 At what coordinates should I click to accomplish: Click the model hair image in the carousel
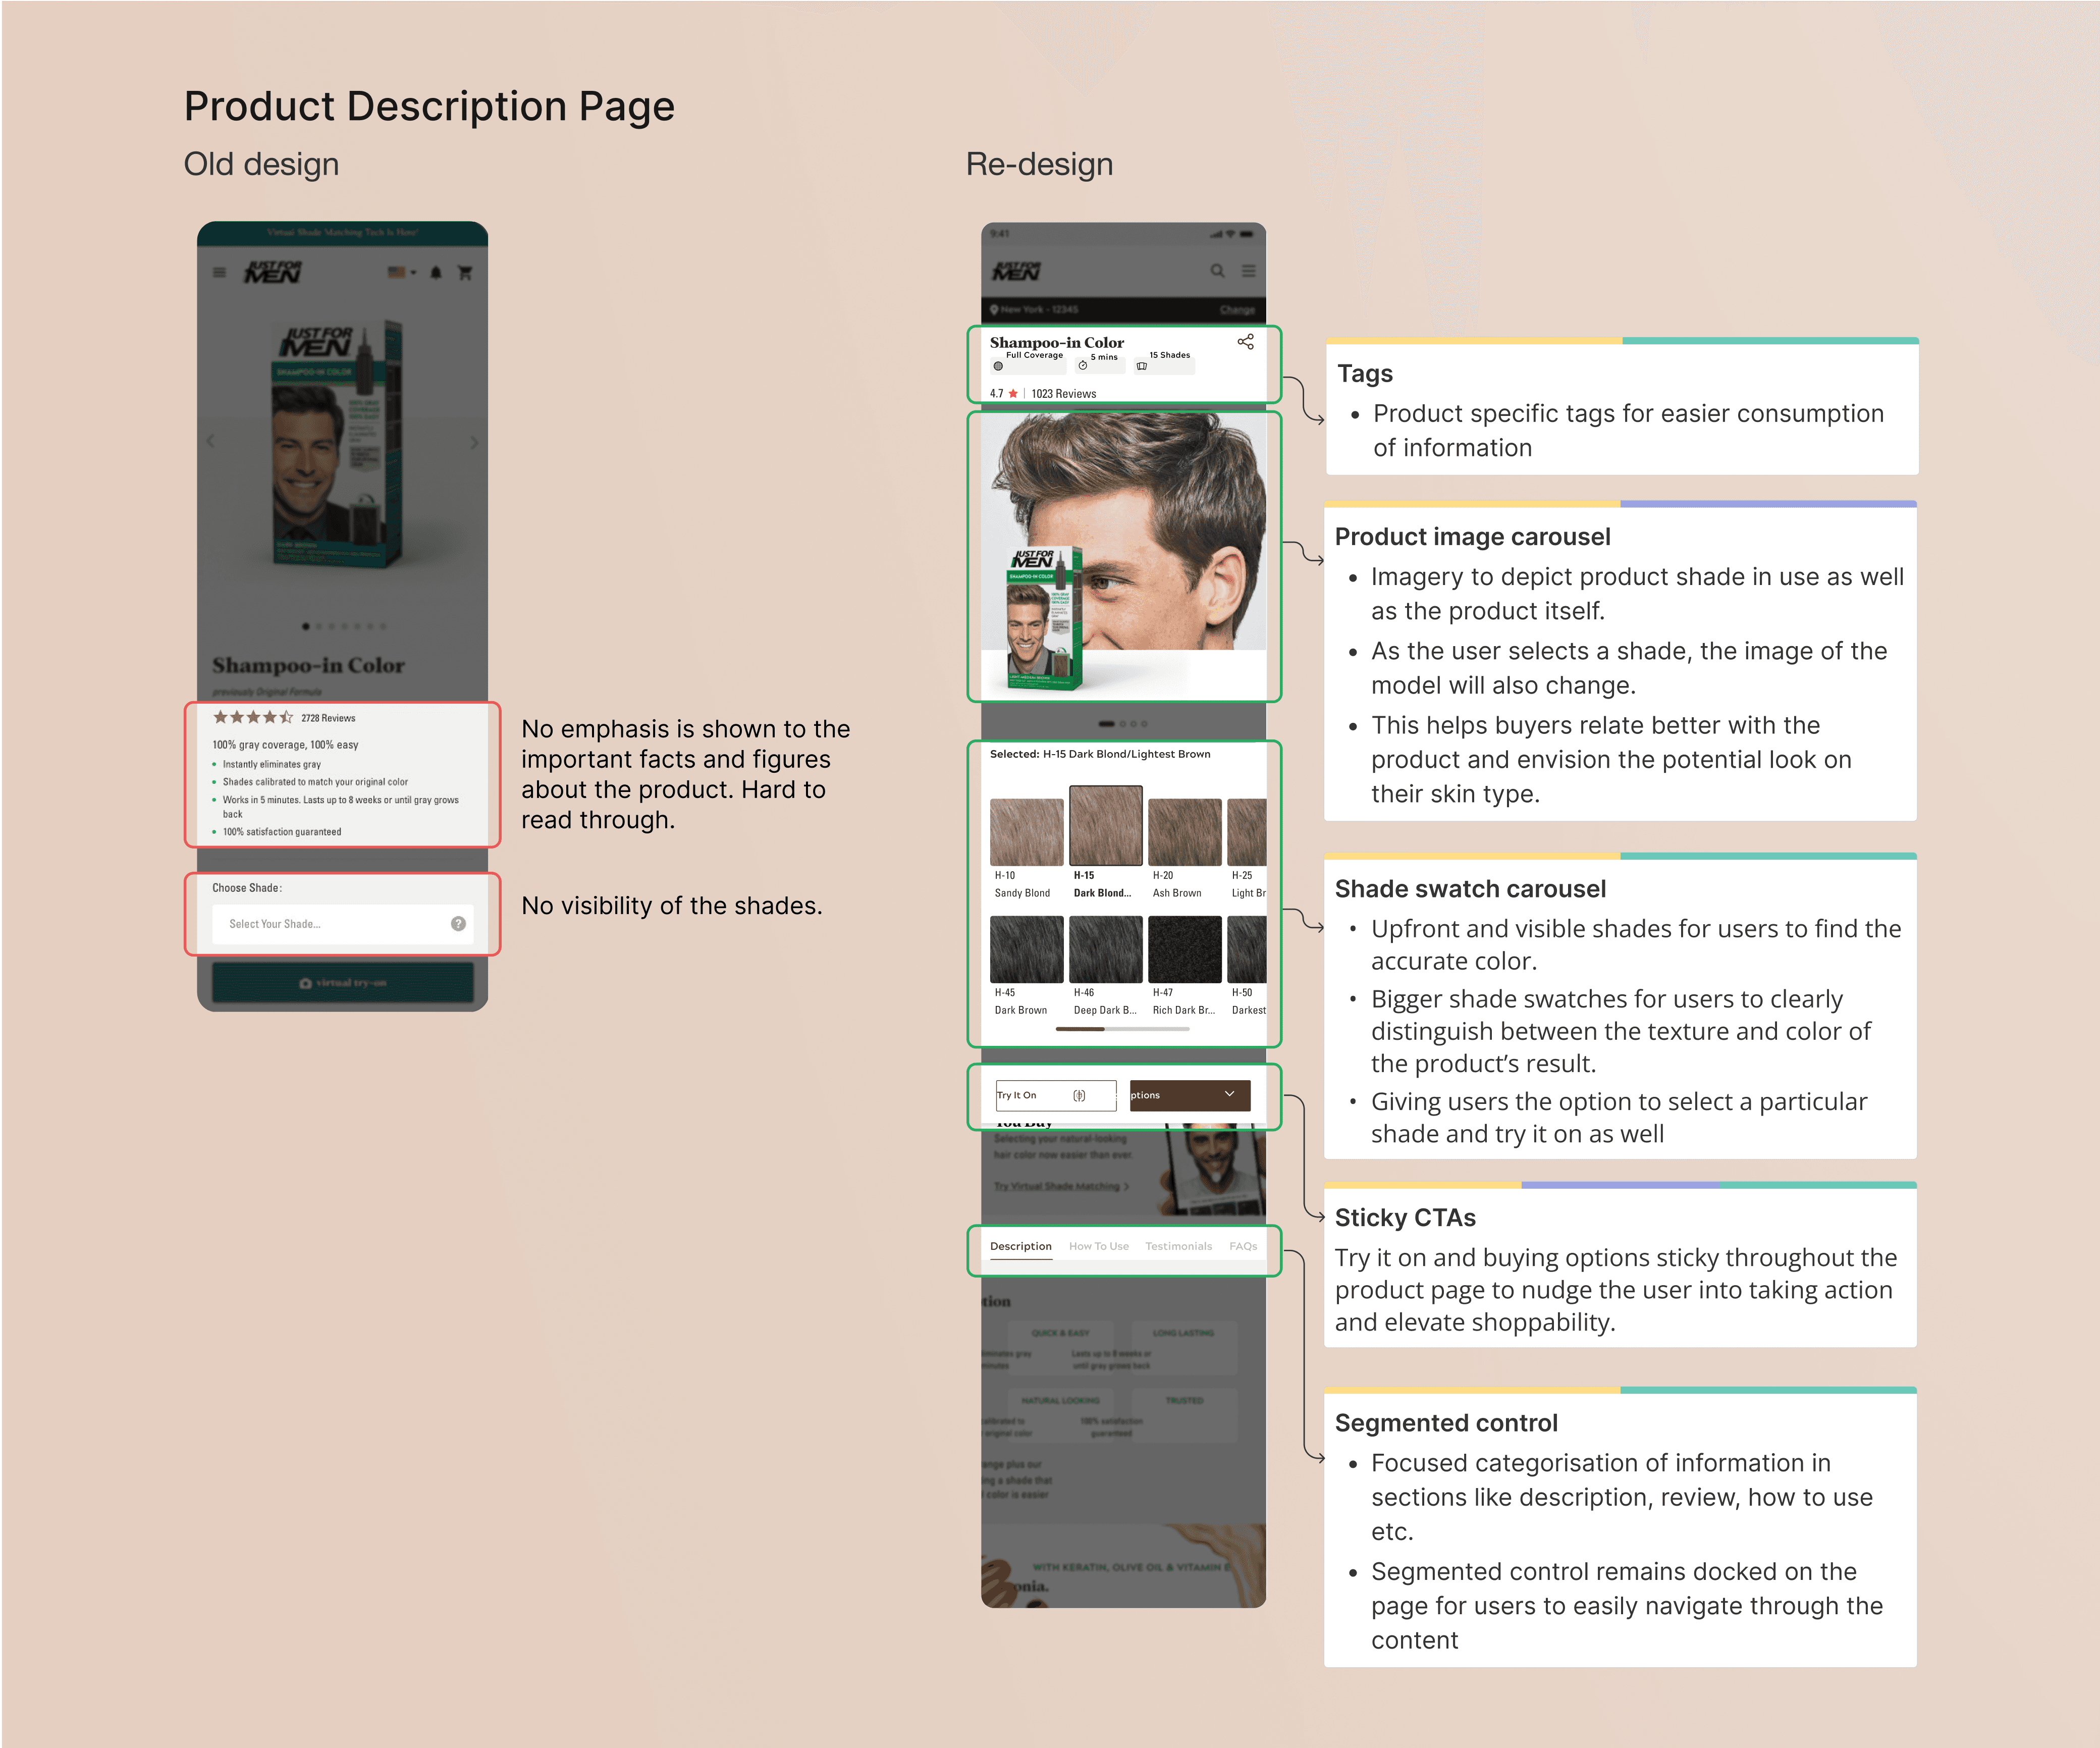click(x=1123, y=532)
